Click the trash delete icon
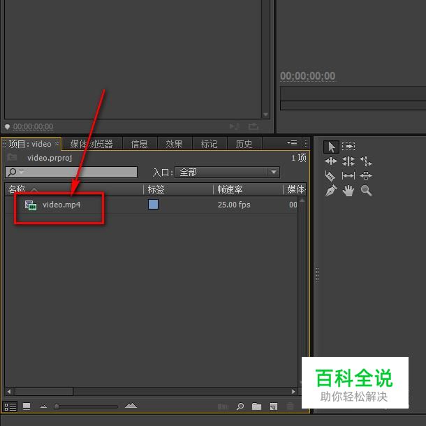 coord(290,406)
